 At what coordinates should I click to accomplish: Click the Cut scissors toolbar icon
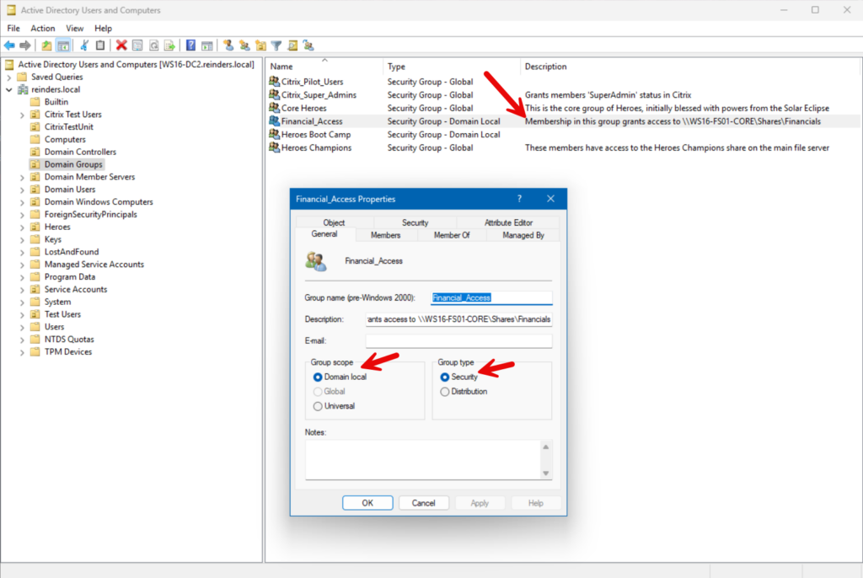tap(84, 45)
